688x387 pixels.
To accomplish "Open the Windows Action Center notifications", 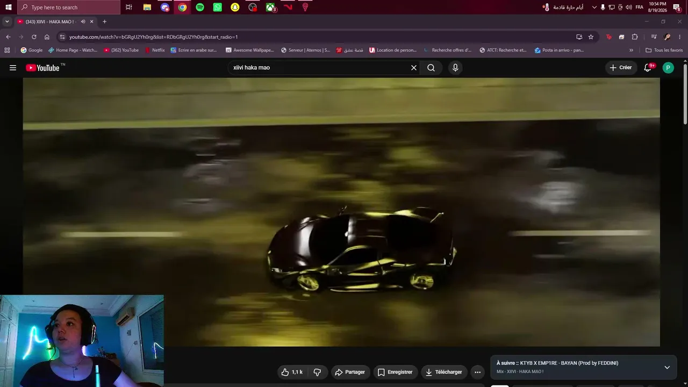I will point(677,8).
